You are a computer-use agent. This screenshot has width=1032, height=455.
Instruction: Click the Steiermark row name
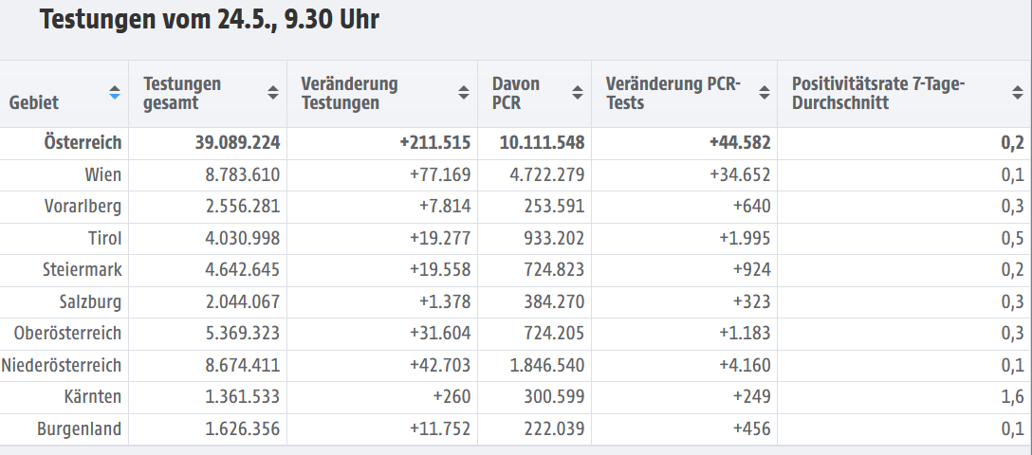point(83,269)
